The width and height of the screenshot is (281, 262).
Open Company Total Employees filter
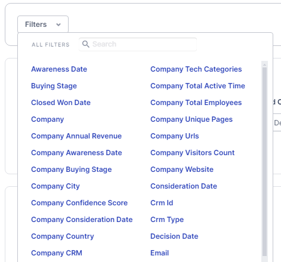(196, 103)
